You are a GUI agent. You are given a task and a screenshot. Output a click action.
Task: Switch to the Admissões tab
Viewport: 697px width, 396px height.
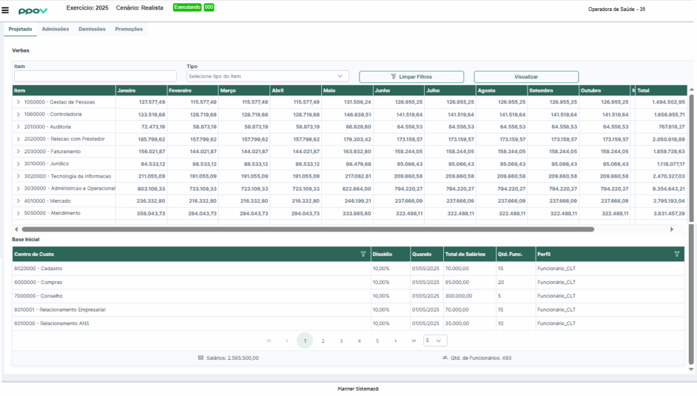click(x=56, y=29)
